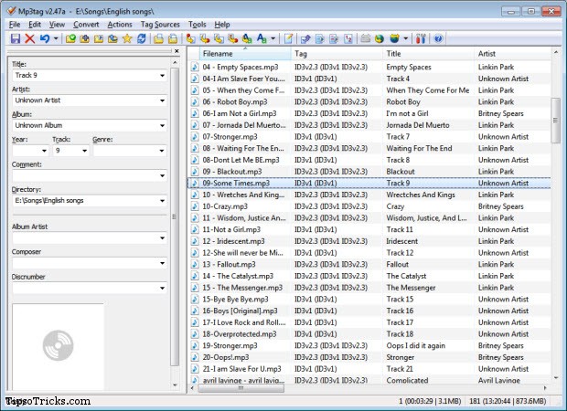Click the file list vertical scrollbar thumb
Screen dimensions: 567x411
(555, 121)
